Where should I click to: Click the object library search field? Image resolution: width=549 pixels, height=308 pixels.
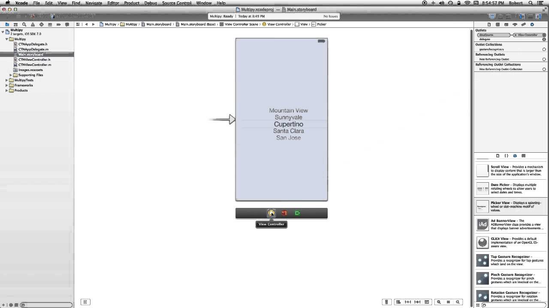coord(514,305)
